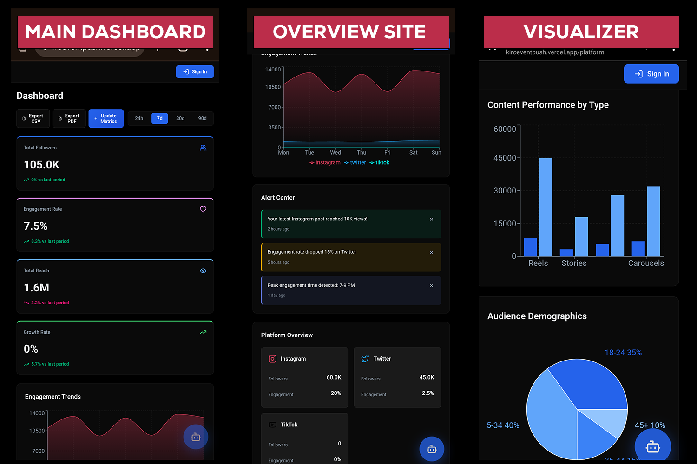The image size is (697, 464).
Task: Dismiss the Peak engagement time alert
Action: coord(432,286)
